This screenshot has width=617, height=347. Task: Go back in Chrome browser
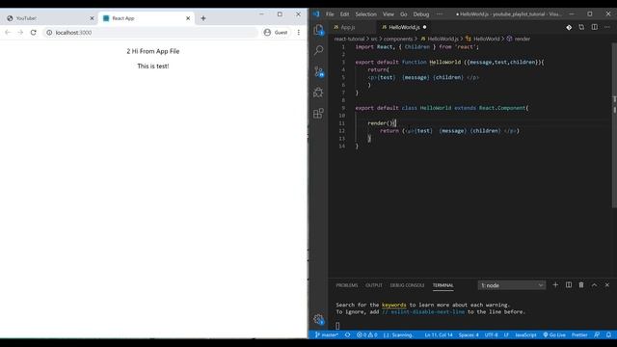point(8,32)
